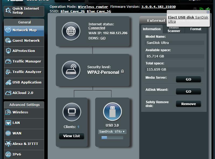The image size is (215, 159).
Task: Click Remove to safely remove disk
Action: tap(188, 104)
